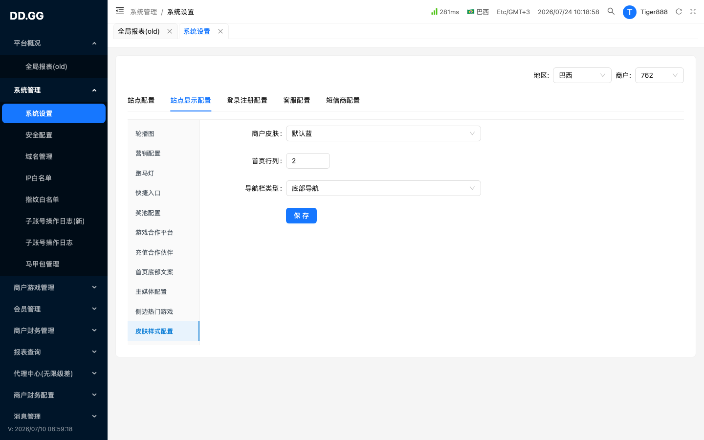Open the 地区 dropdown showing 巴西
The image size is (704, 440).
(582, 75)
